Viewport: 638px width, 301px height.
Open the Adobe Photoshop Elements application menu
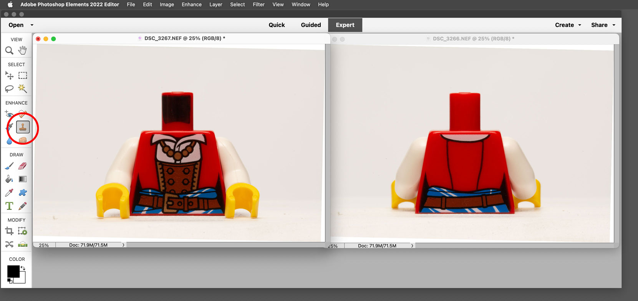point(70,5)
